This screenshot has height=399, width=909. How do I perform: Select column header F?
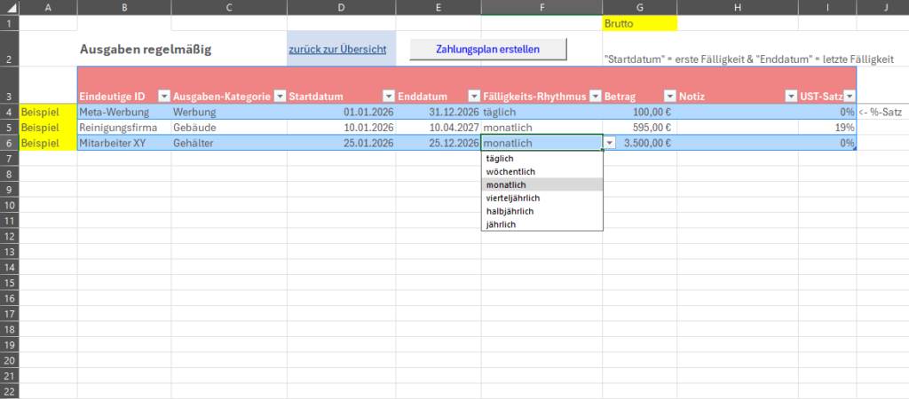541,7
